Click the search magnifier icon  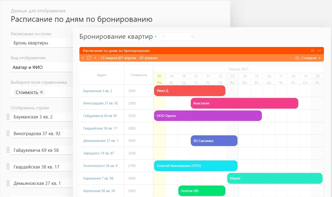[164, 36]
